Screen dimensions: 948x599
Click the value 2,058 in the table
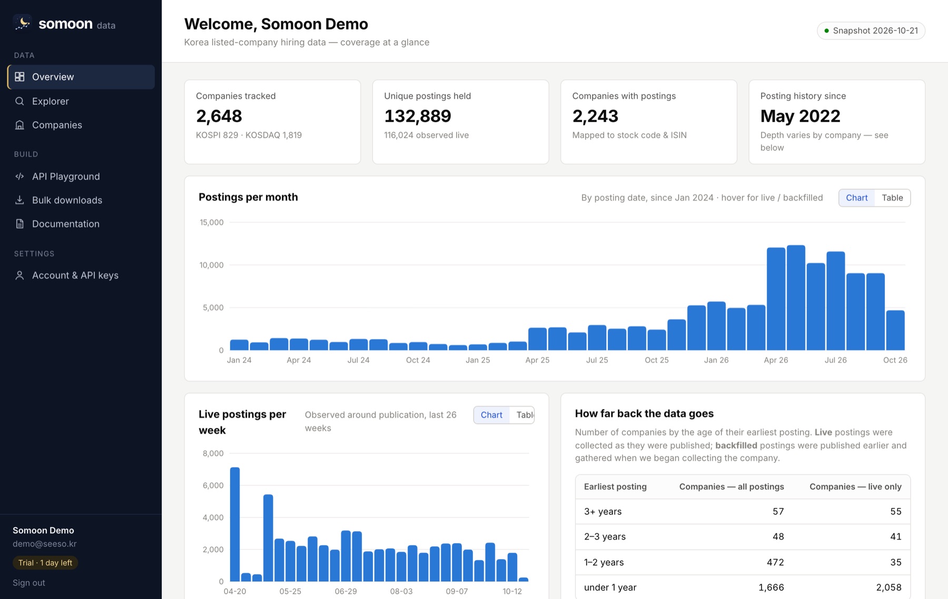tap(888, 587)
